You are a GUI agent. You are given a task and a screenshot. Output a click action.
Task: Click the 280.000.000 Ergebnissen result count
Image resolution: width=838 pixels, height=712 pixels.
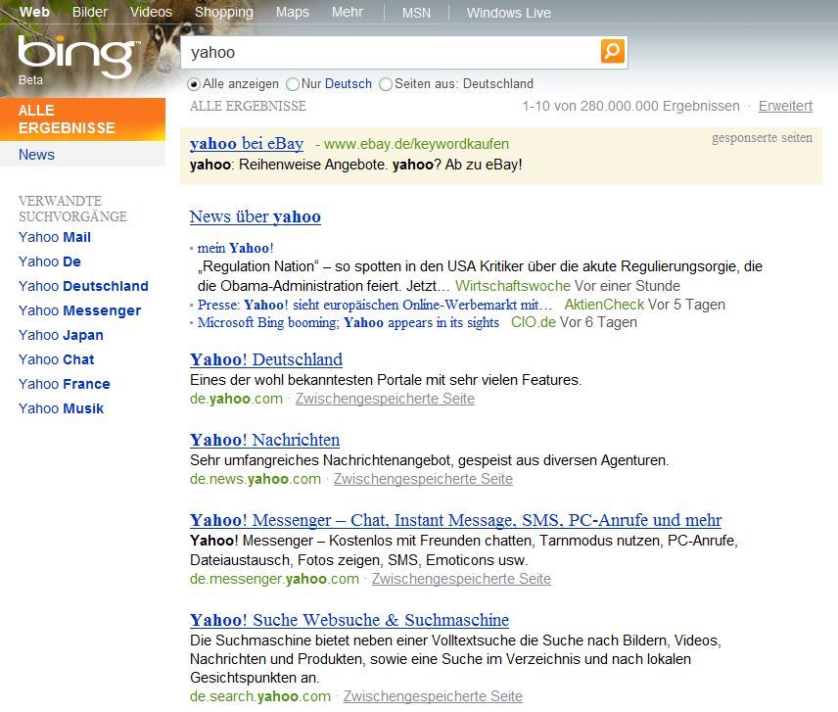tap(660, 106)
